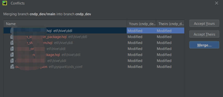Viewport: 223px width, 97px height.
Task: Click file icon beside ckage.hql in fifth row
Action: click(12, 55)
